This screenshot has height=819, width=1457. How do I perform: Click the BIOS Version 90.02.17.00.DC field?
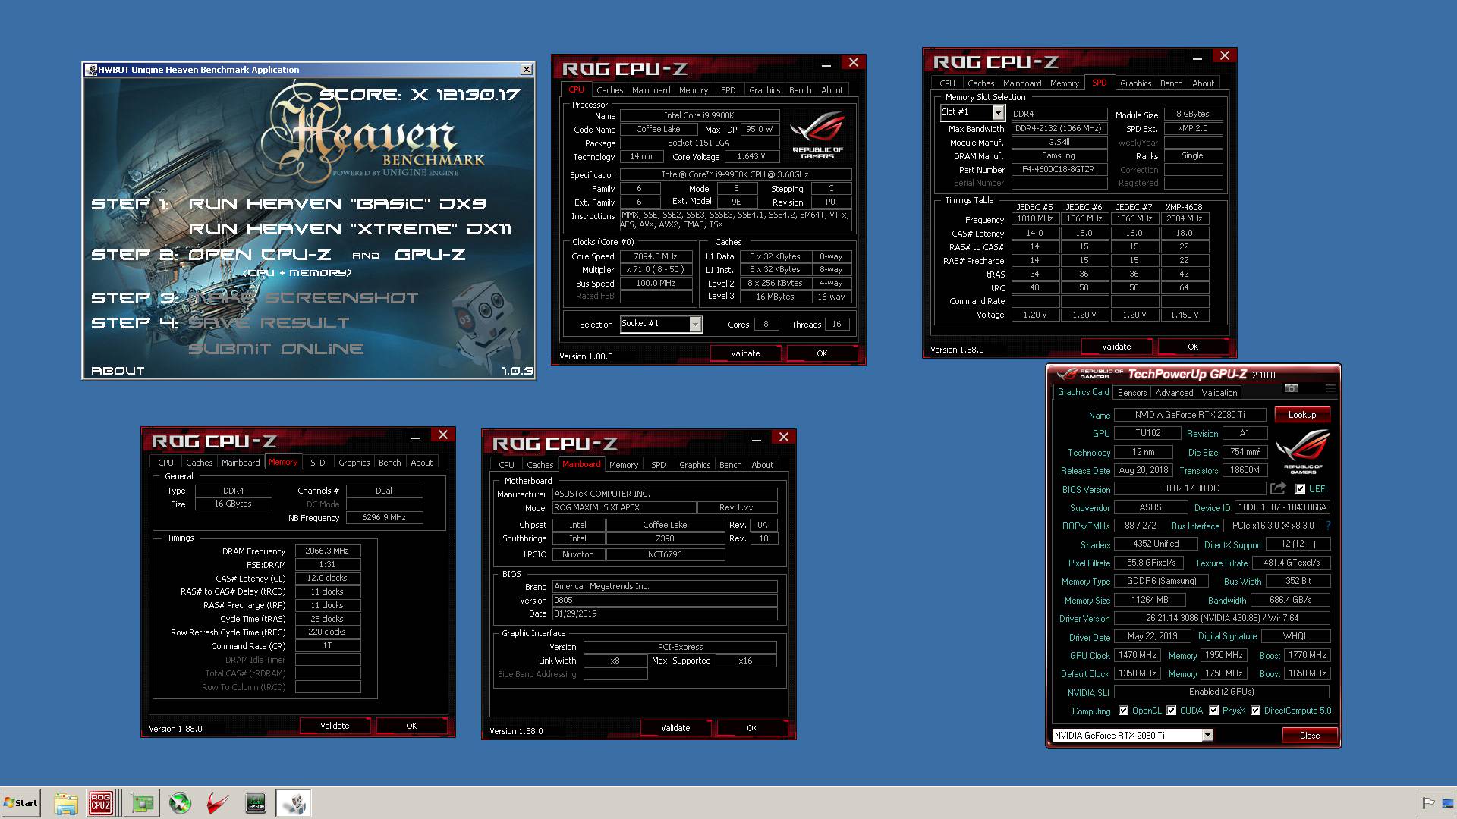(1190, 488)
